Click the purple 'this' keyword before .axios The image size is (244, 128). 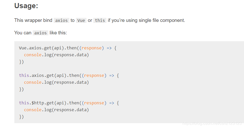(x=24, y=76)
